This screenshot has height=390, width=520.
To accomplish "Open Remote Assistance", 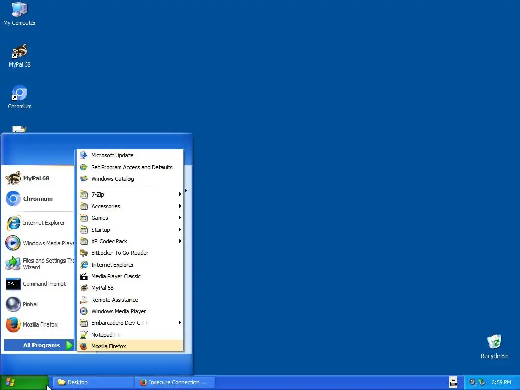I will 130,300.
